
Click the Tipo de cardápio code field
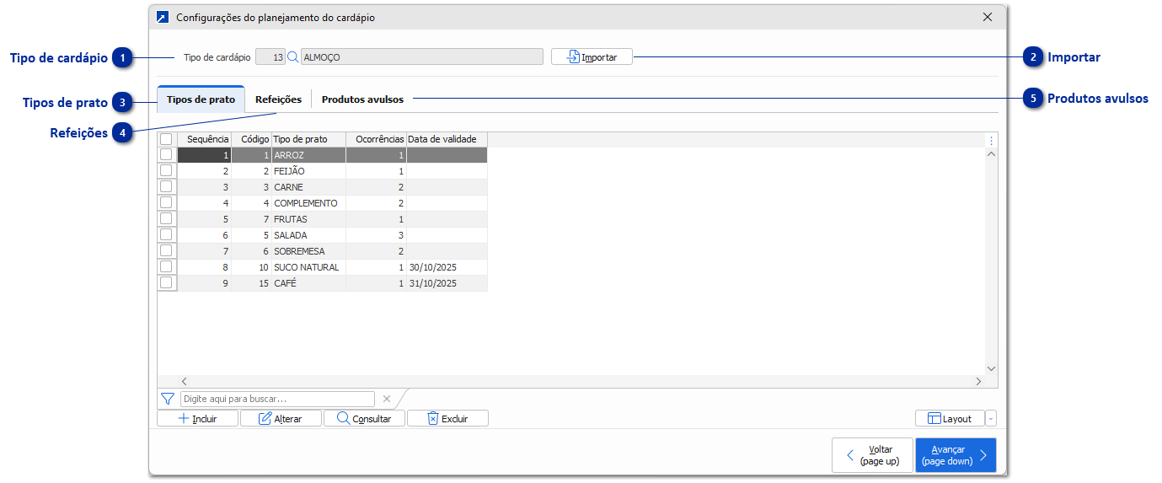(270, 57)
